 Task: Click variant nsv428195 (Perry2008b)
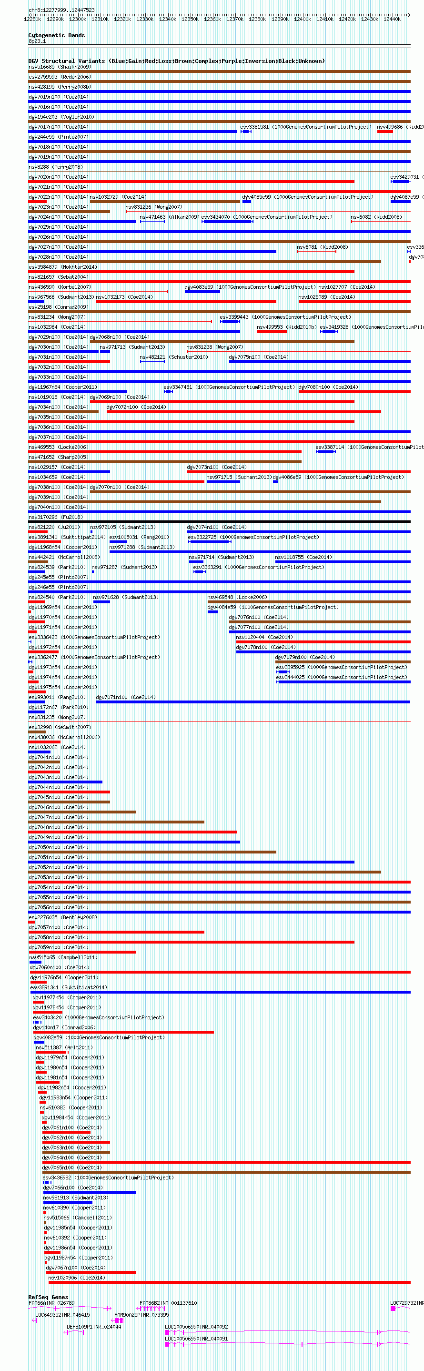(x=60, y=87)
